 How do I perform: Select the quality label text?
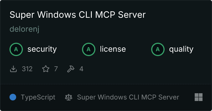click(x=181, y=49)
